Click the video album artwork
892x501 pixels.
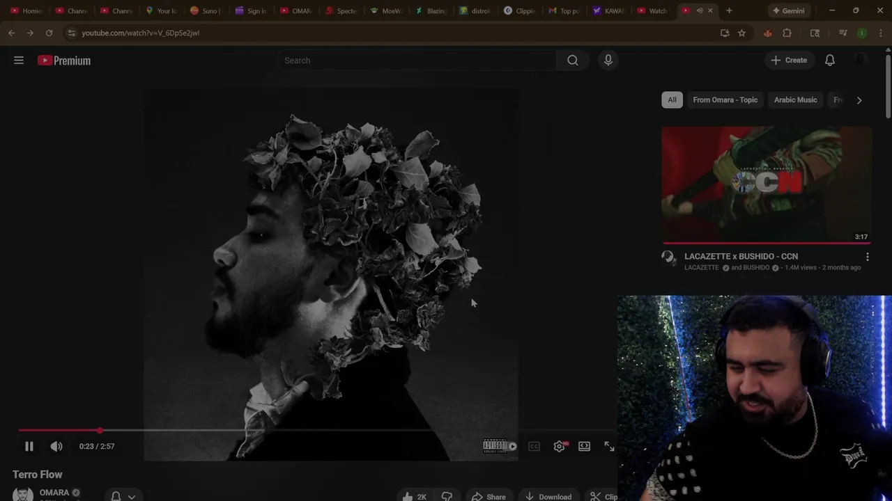click(331, 275)
